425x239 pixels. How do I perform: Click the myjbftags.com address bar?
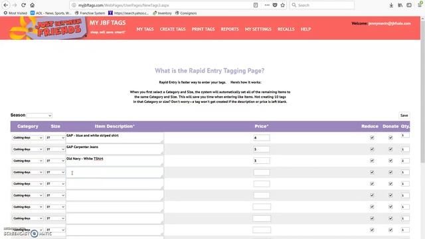(163, 5)
